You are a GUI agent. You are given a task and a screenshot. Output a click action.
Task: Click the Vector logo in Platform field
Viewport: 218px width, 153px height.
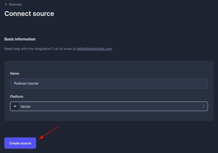click(x=15, y=106)
